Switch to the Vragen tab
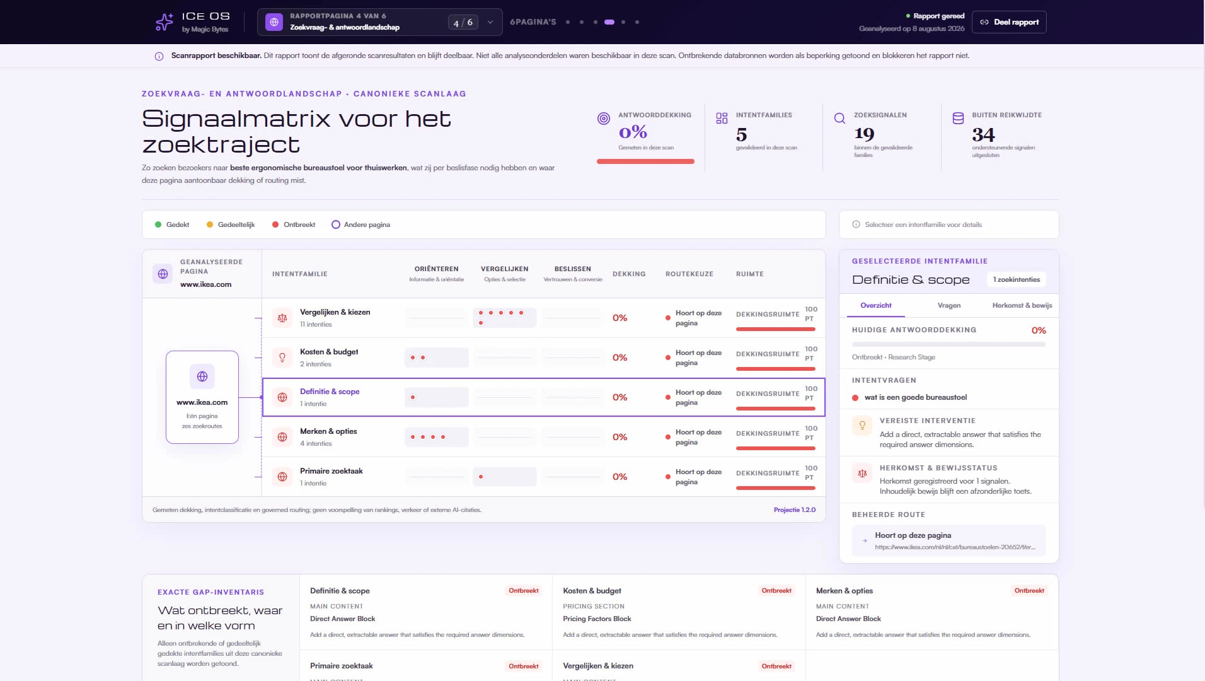The height and width of the screenshot is (681, 1205). point(948,305)
